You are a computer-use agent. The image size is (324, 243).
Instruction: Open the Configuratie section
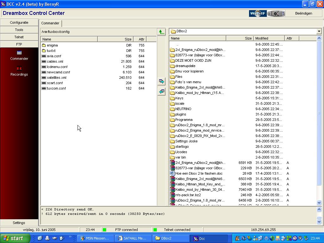(x=19, y=22)
